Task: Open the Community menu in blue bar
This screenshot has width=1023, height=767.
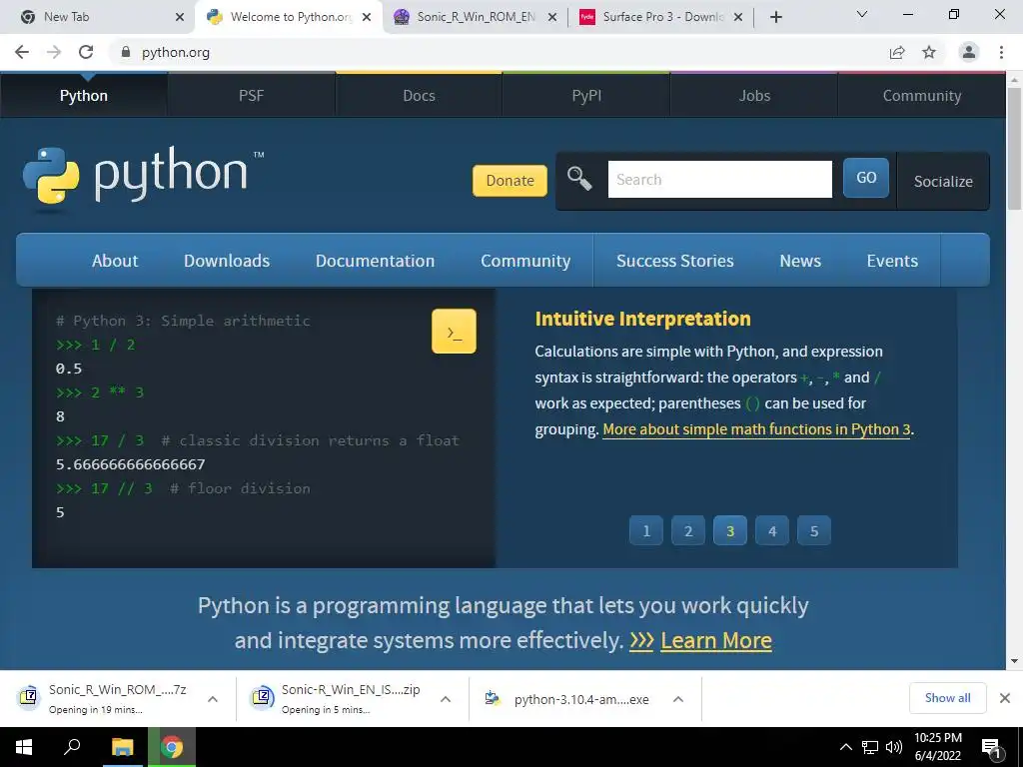Action: (525, 261)
